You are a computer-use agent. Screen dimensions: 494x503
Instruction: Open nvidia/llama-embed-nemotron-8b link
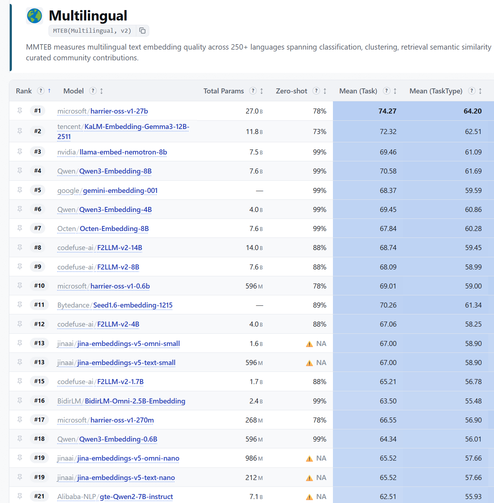112,152
